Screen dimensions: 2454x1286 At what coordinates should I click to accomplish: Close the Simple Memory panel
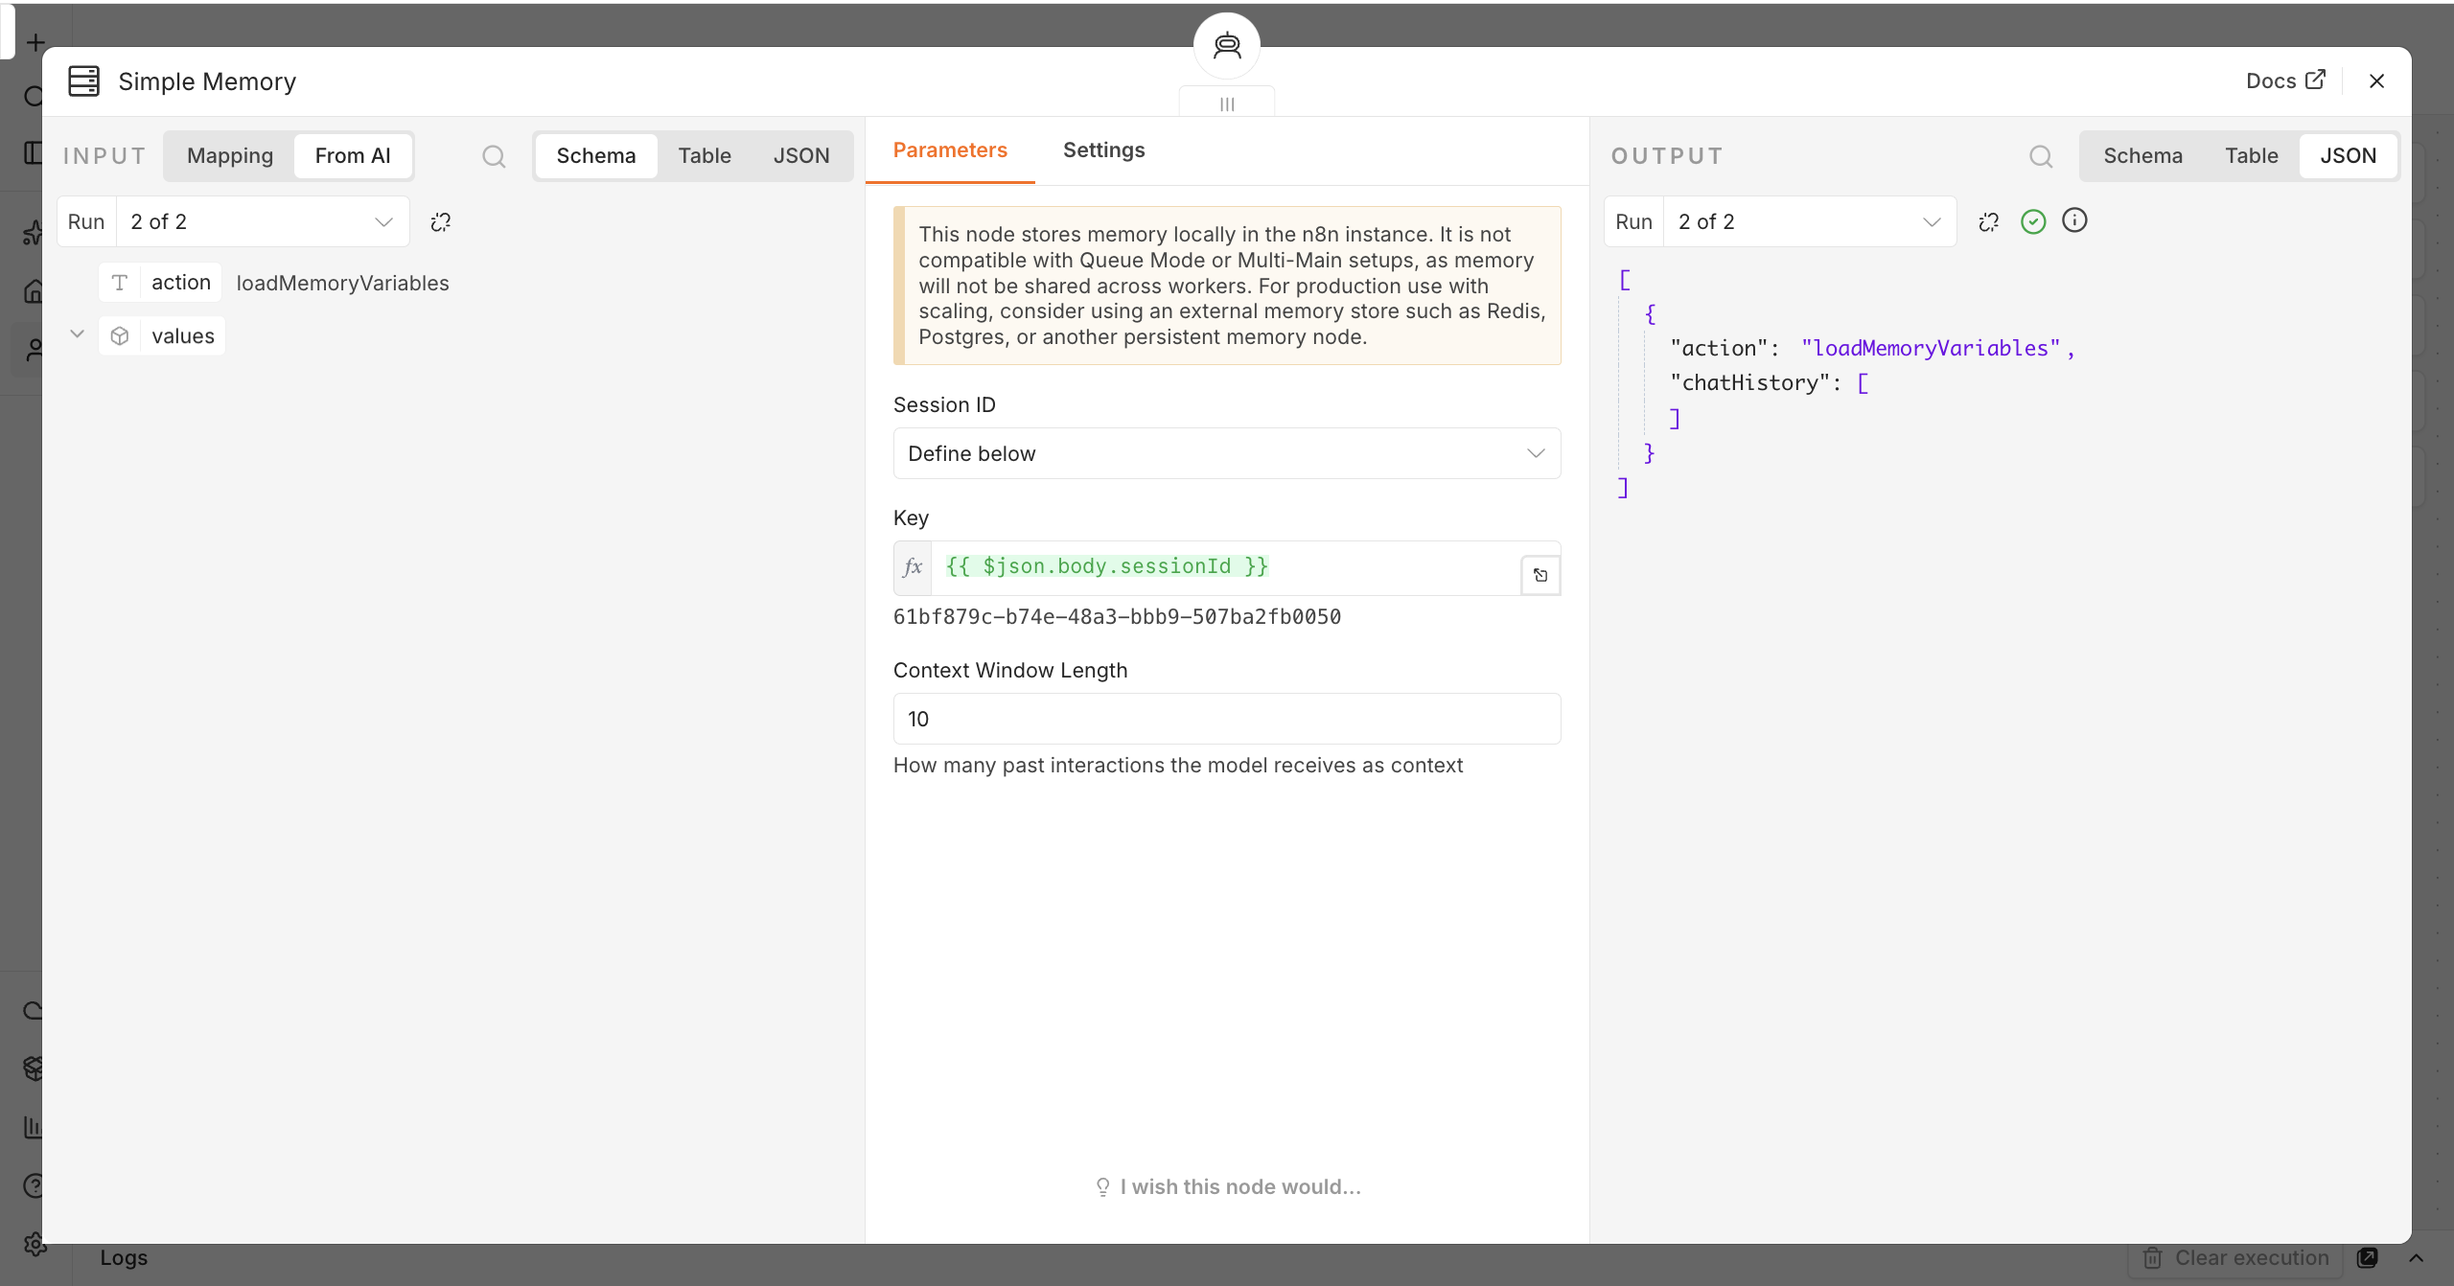[2376, 81]
